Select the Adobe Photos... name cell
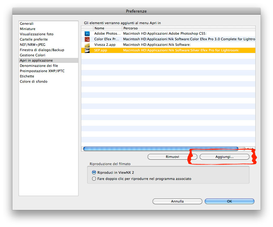Viewport: 273px width, 227px height. click(x=107, y=33)
